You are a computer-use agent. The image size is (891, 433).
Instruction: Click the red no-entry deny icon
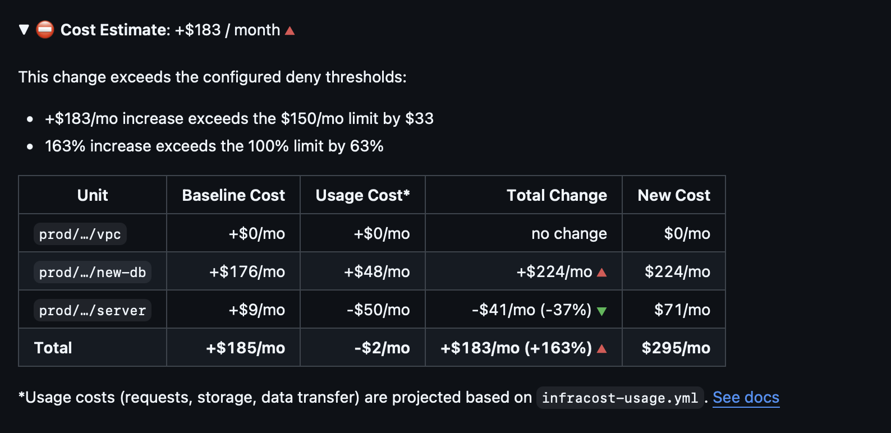click(45, 29)
